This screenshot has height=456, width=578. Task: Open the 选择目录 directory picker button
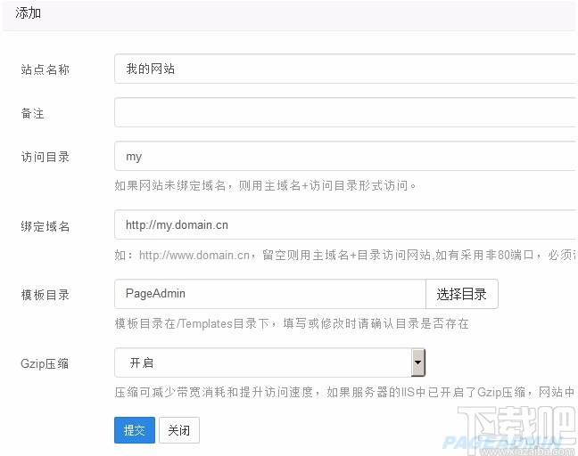(x=462, y=294)
